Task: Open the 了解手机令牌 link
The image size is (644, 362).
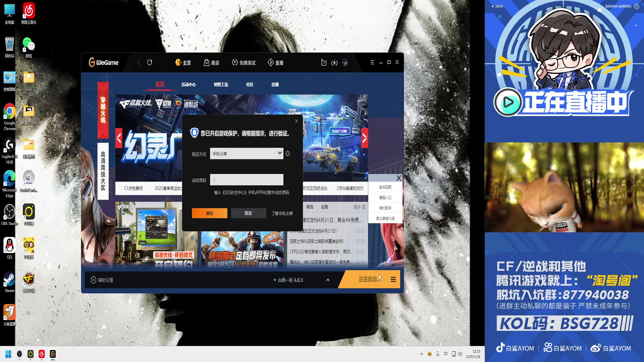Action: click(x=282, y=214)
